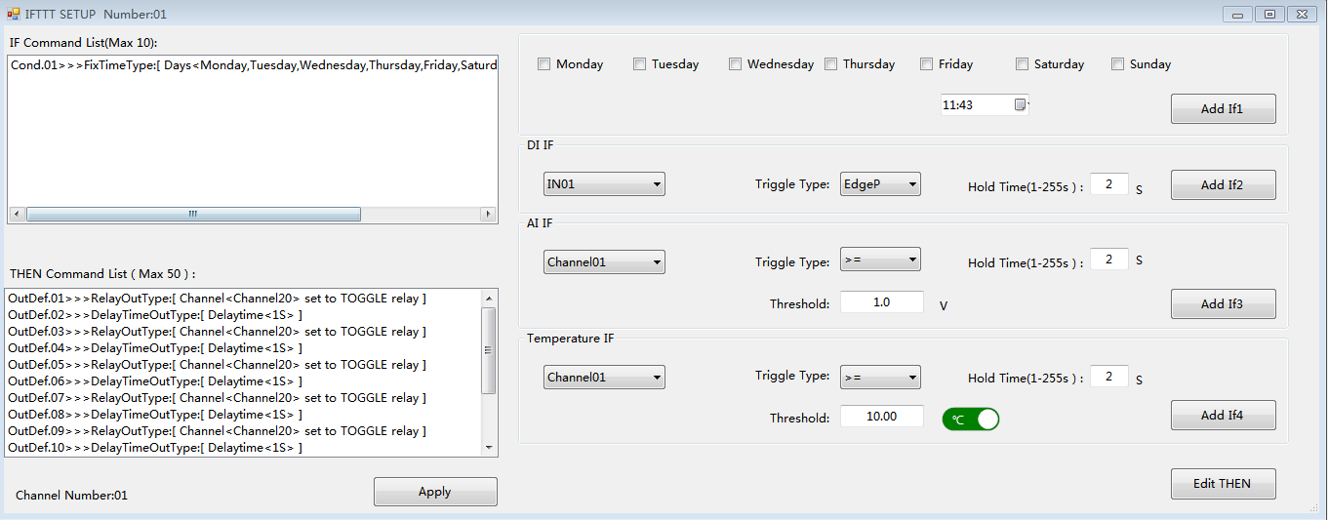Click the IFTTT SETUP window title icon
The image size is (1328, 520).
click(13, 14)
